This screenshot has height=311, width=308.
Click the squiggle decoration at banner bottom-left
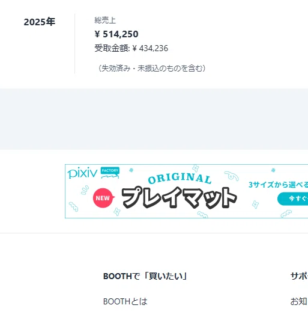tap(73, 207)
